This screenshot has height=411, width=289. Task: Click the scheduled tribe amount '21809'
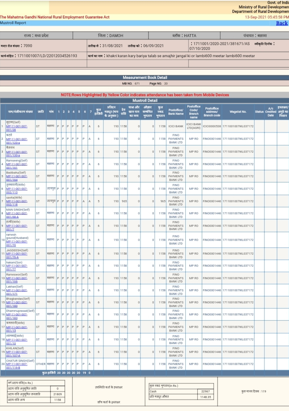tap(57, 394)
